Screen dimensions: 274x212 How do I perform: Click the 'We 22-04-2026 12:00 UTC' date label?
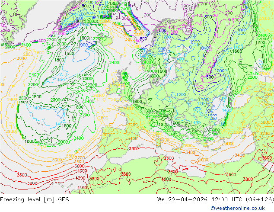[x=200, y=199]
